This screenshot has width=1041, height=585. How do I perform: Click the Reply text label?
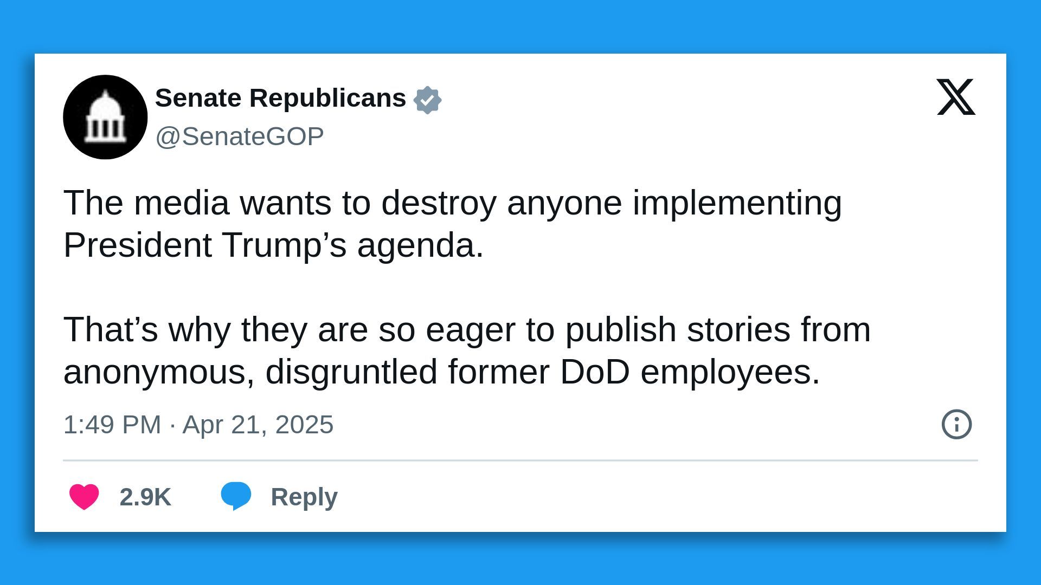point(304,496)
